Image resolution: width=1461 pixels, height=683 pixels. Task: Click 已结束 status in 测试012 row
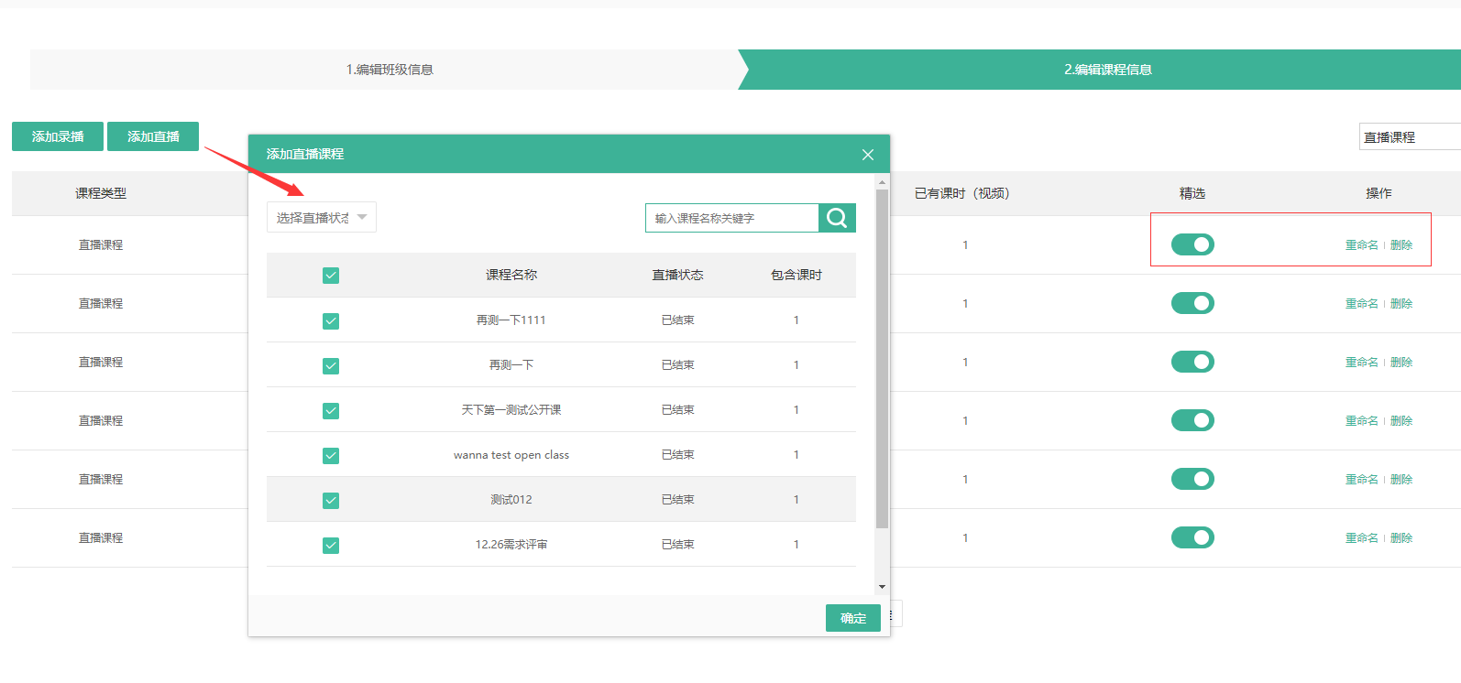678,499
